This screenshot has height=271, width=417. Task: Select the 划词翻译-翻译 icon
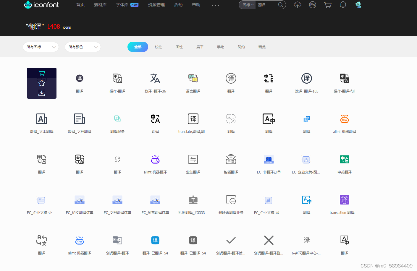117,240
